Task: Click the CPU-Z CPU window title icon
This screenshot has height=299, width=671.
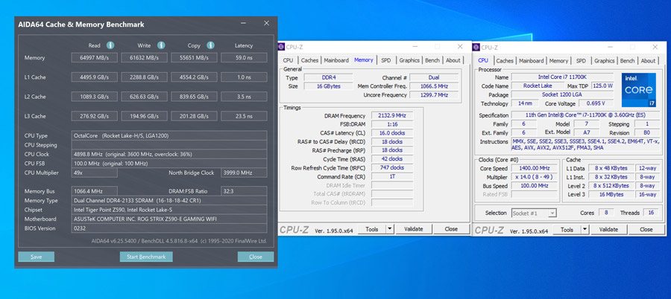Action: pos(477,48)
